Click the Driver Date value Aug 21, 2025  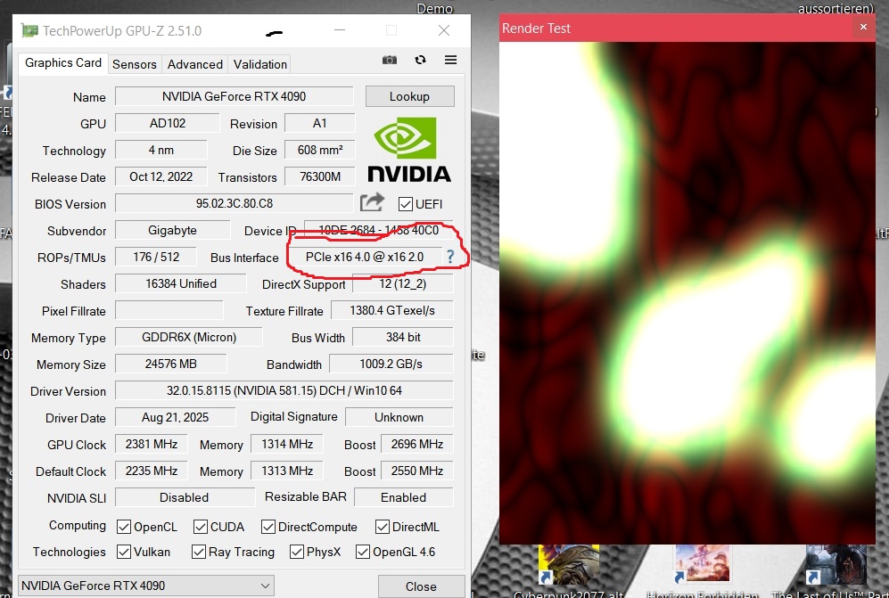(x=175, y=417)
